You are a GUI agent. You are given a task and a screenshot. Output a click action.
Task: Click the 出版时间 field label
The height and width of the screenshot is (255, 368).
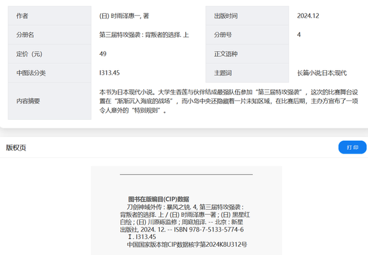click(226, 16)
